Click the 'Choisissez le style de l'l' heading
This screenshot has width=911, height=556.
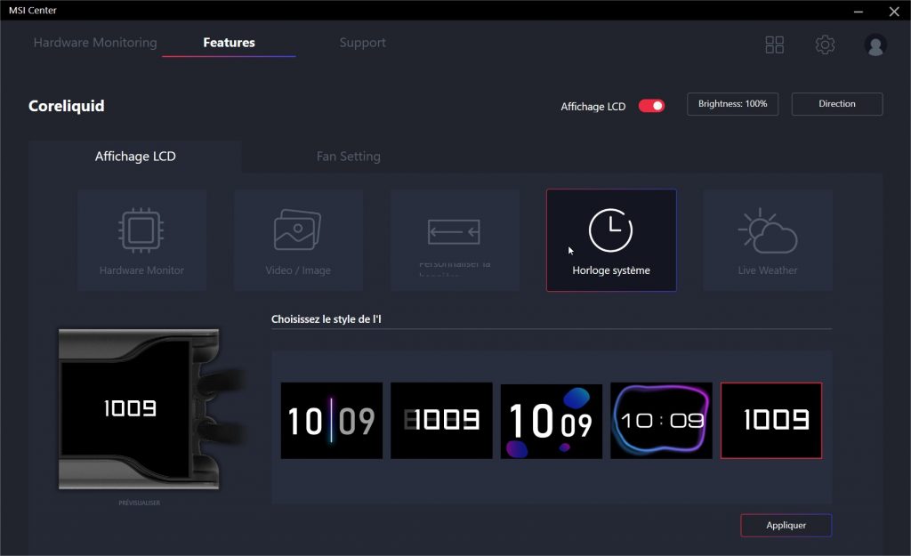click(x=326, y=319)
